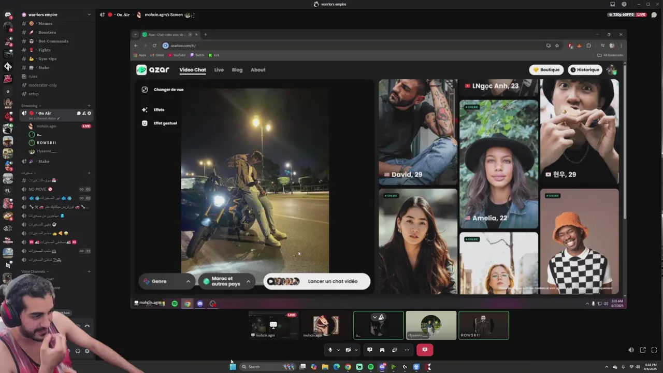Open Live tab on Azar site
Screen dimensions: 663x373
[x=219, y=70]
